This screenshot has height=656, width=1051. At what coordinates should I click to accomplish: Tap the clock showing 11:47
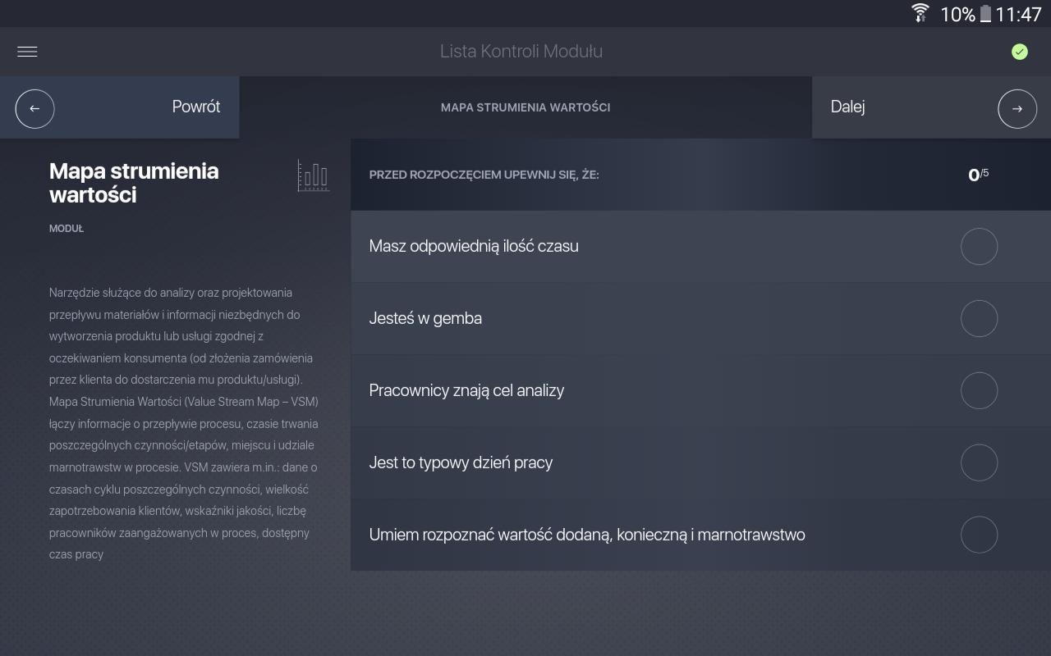tap(1018, 14)
